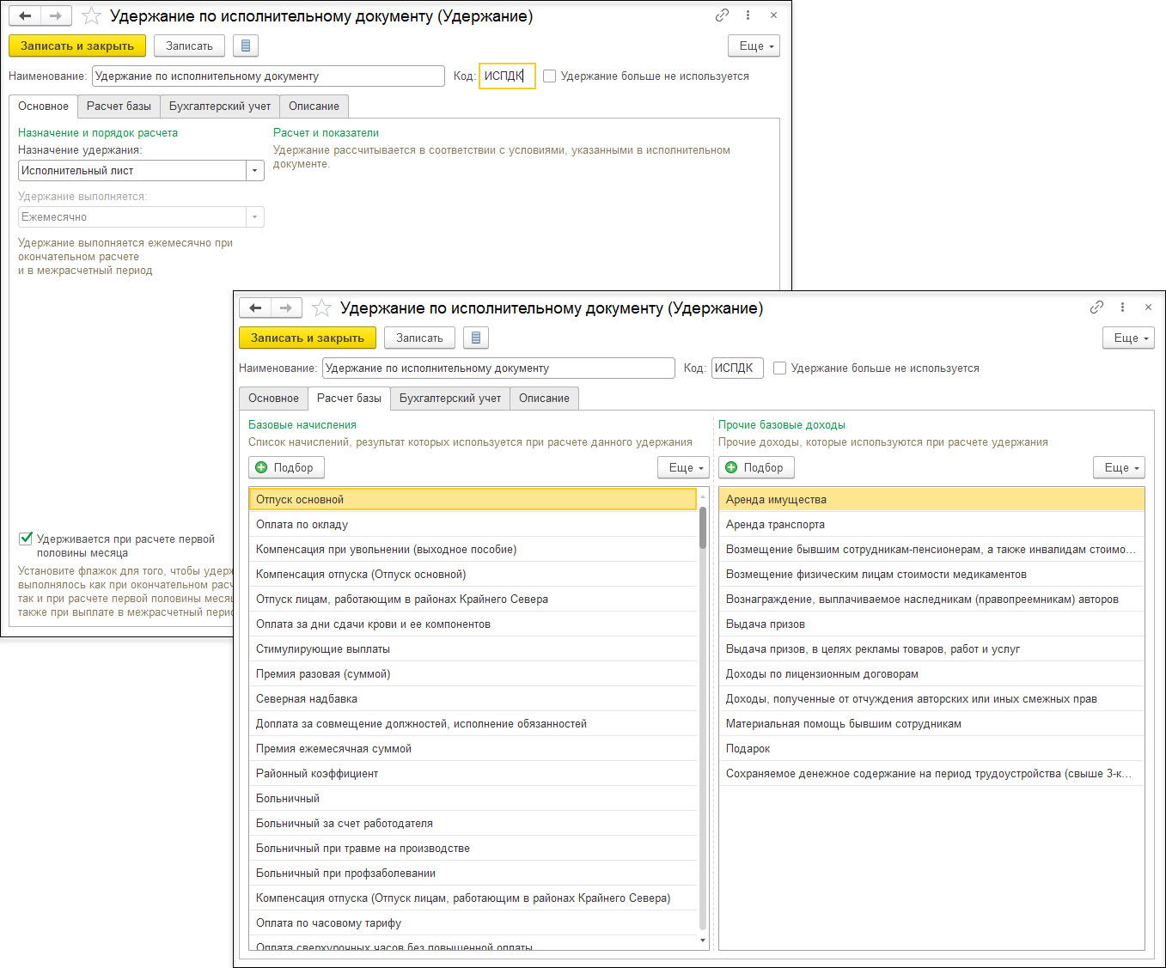1166x968 pixels.
Task: Open report list icon in rear window
Action: tap(246, 46)
